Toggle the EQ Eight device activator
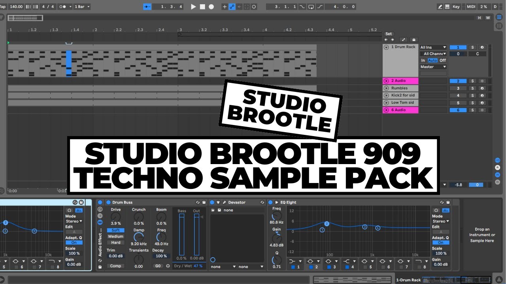 270,202
